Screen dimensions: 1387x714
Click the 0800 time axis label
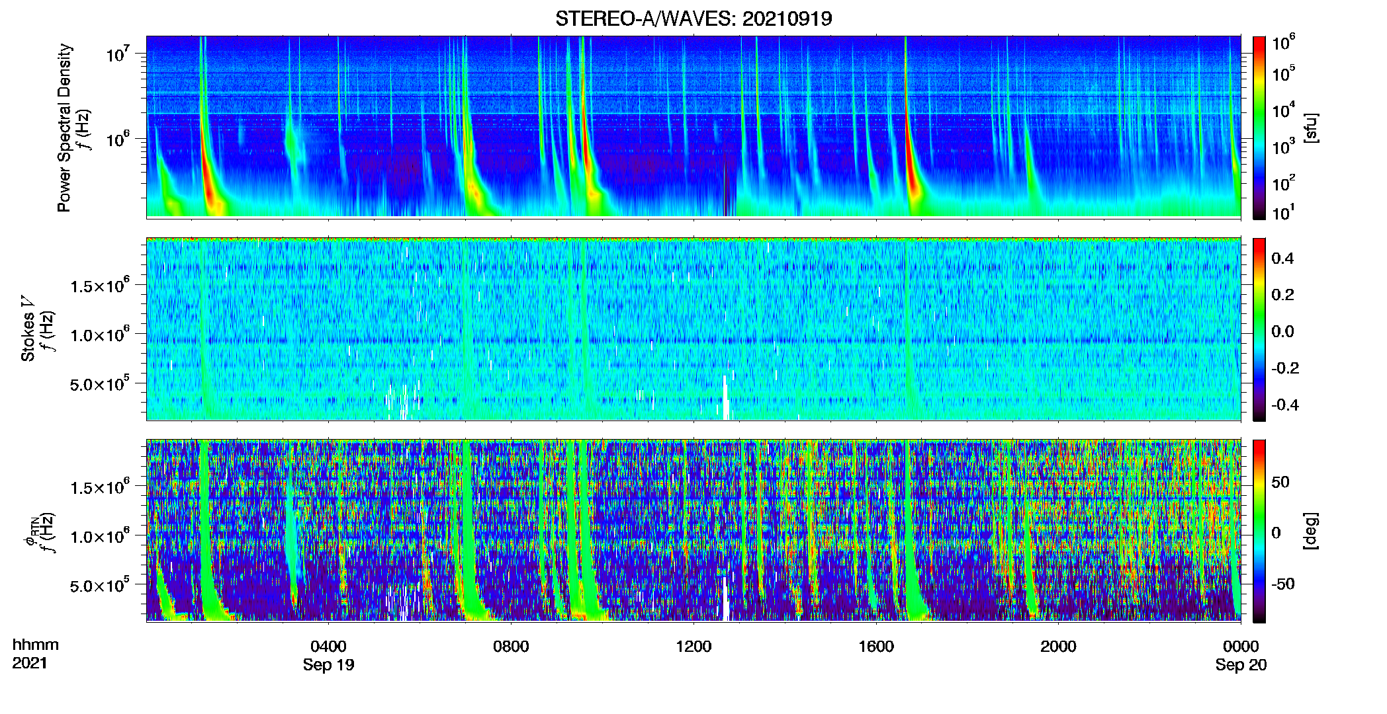[511, 646]
